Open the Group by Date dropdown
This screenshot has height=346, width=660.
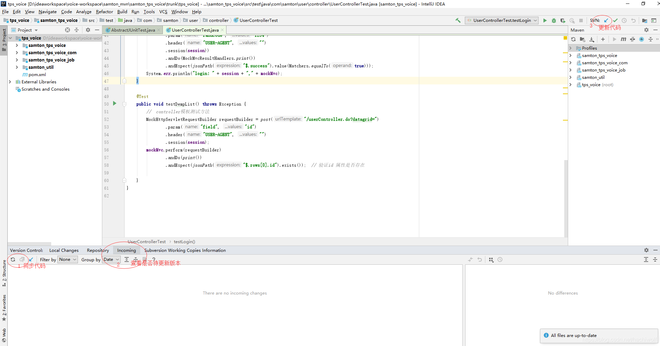tap(111, 259)
